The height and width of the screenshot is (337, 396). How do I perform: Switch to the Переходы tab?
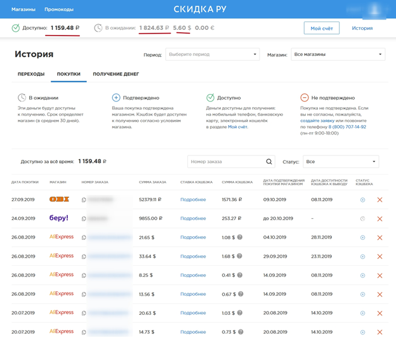(31, 74)
